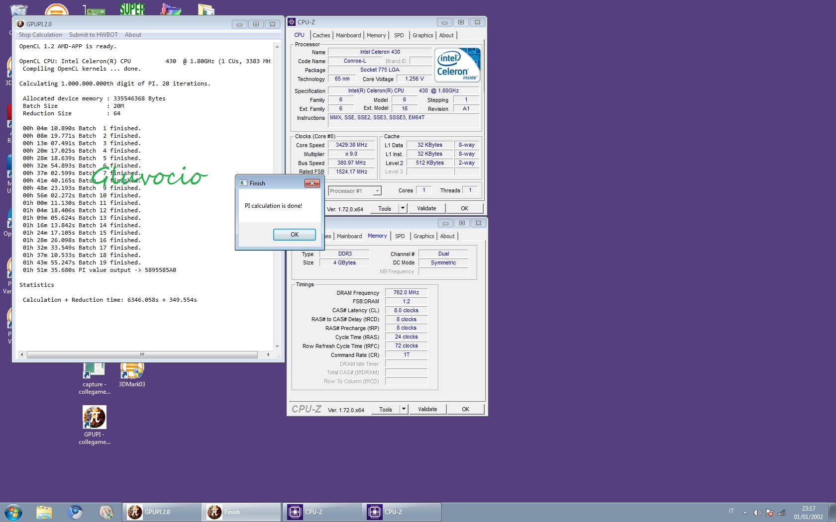This screenshot has width=836, height=522.
Task: Click the FSB:DRAM 1:2 ratio value
Action: 406,302
